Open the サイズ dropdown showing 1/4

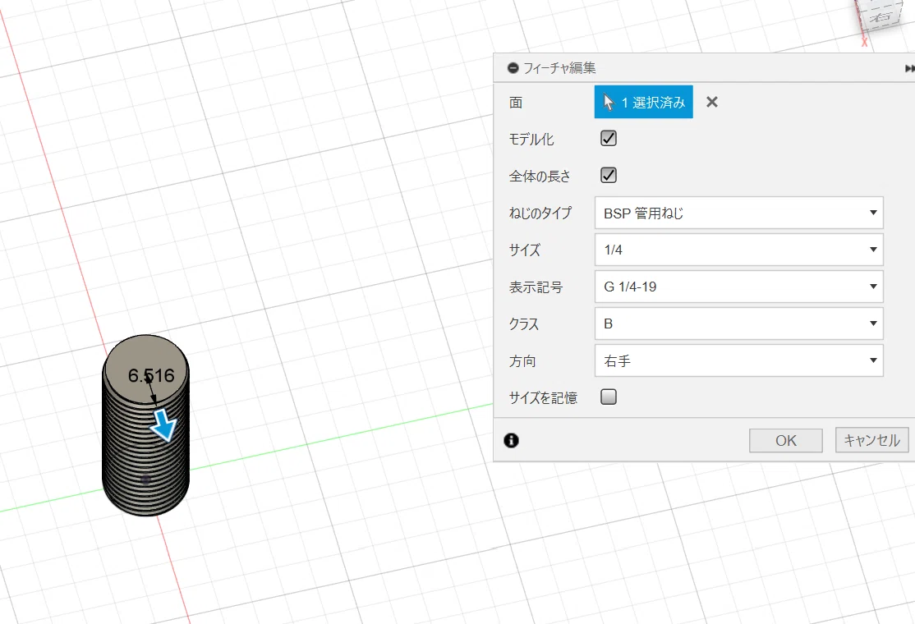pyautogui.click(x=738, y=250)
